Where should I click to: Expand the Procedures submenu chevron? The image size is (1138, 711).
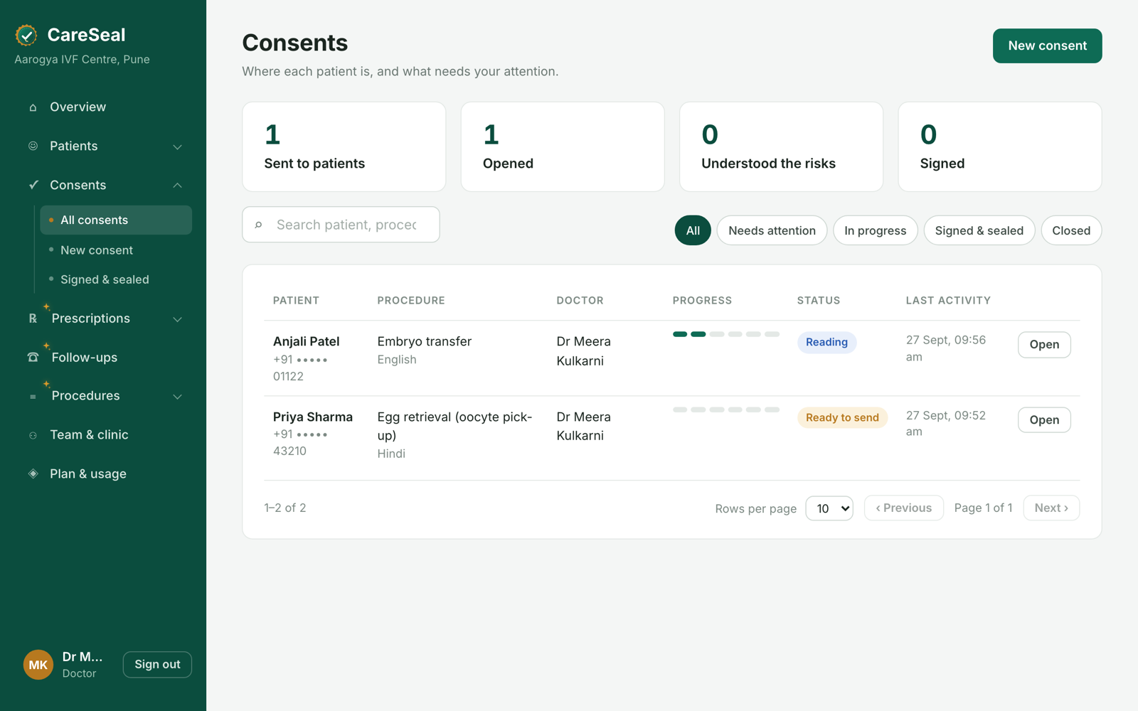(178, 396)
